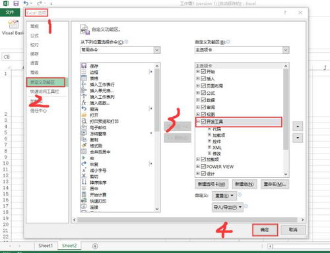Open the 信任中心 (Trust Center) category
The height and width of the screenshot is (253, 330).
pyautogui.click(x=38, y=111)
